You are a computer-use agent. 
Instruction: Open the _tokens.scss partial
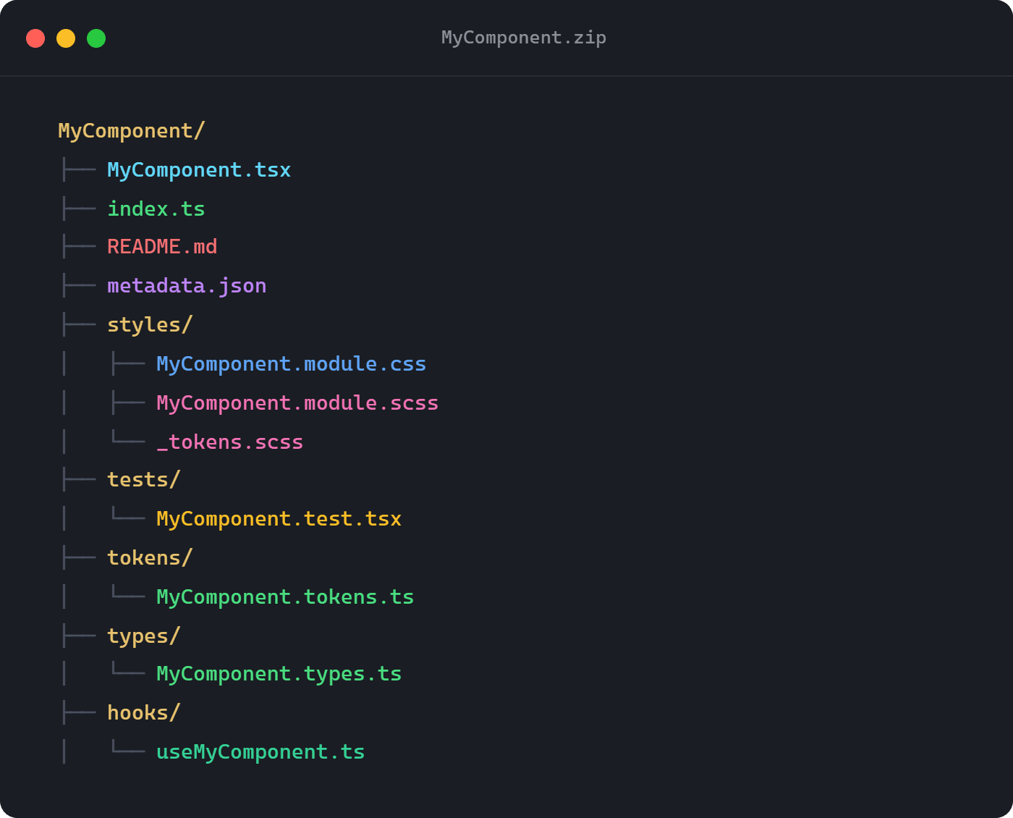point(230,442)
